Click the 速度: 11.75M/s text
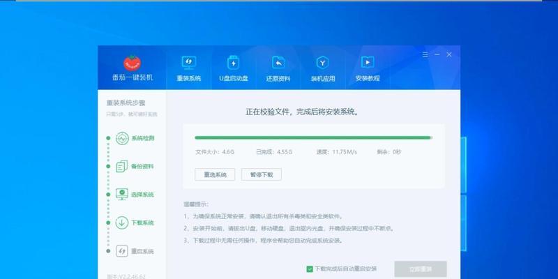 point(337,152)
